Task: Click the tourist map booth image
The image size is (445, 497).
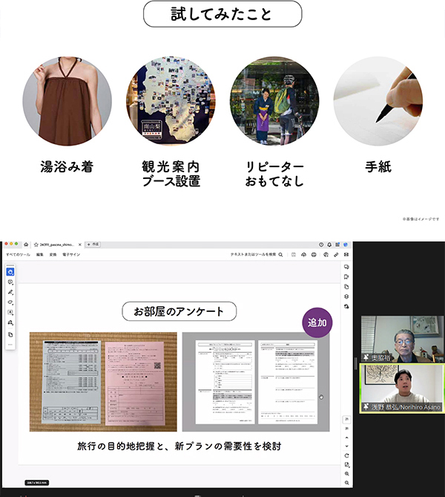Action: coord(171,101)
